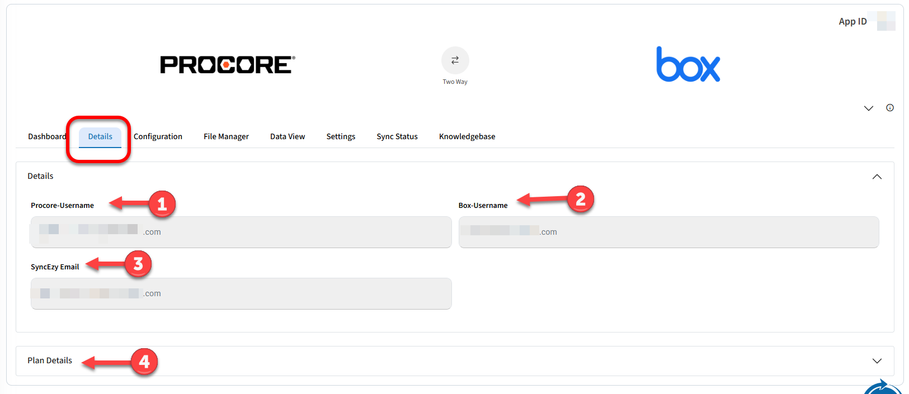Screen dimensions: 909x394
Task: Open the Knowledgebase tab
Action: [x=467, y=136]
